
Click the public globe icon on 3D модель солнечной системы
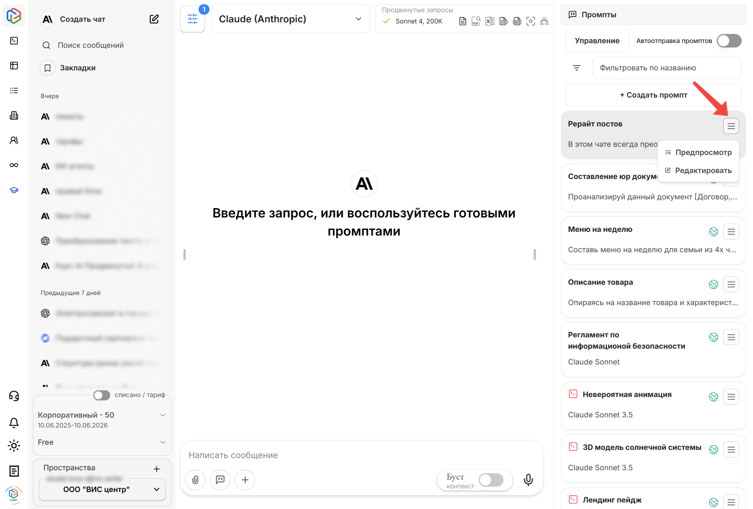tap(713, 449)
